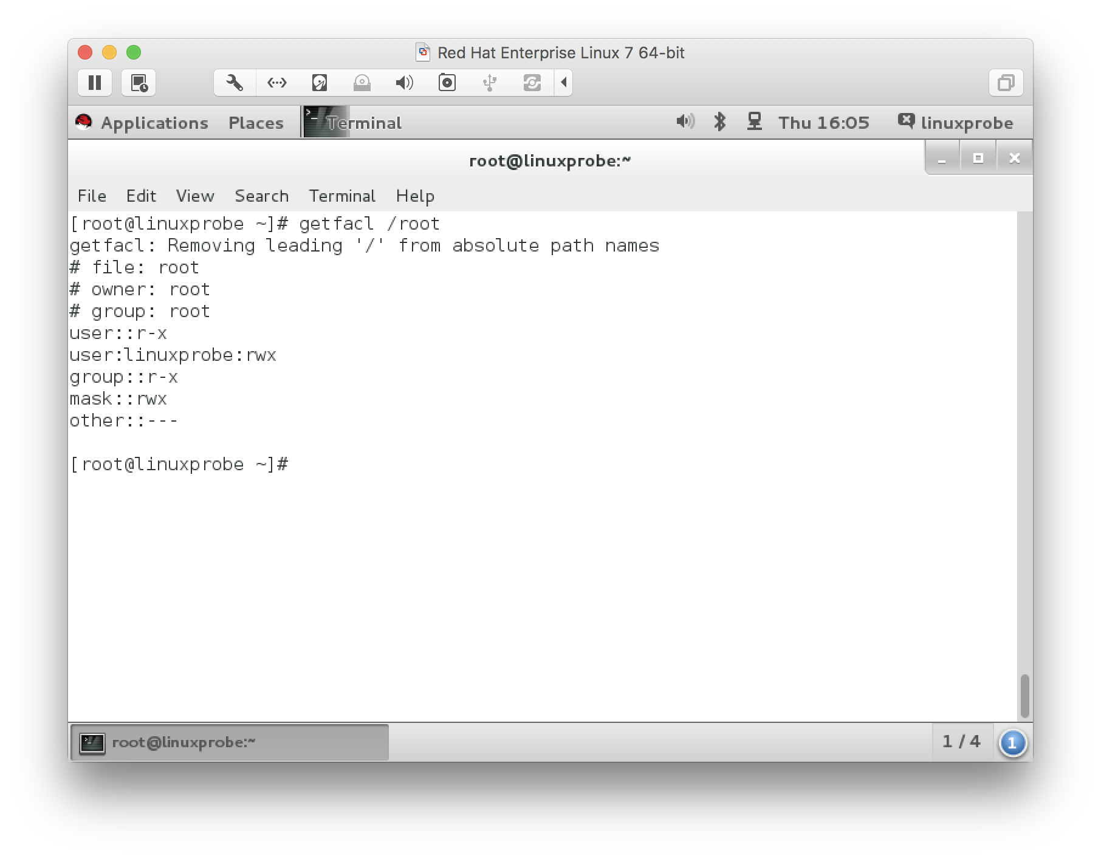Click the Red Hat Enterprise Linux 7 64-bit title
This screenshot has height=859, width=1101.
[561, 53]
